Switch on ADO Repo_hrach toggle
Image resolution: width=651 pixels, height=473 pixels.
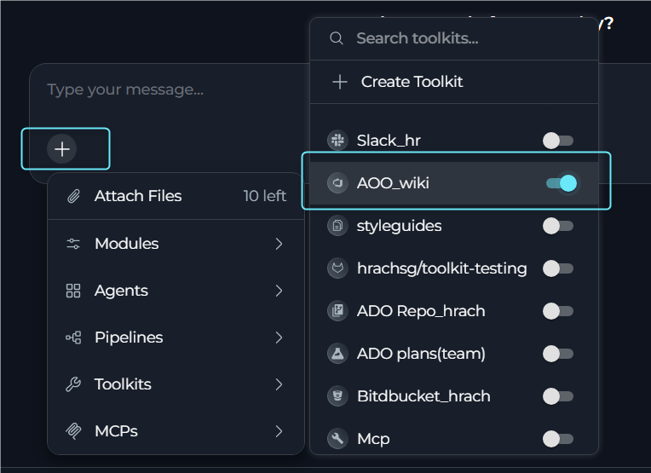tap(558, 311)
